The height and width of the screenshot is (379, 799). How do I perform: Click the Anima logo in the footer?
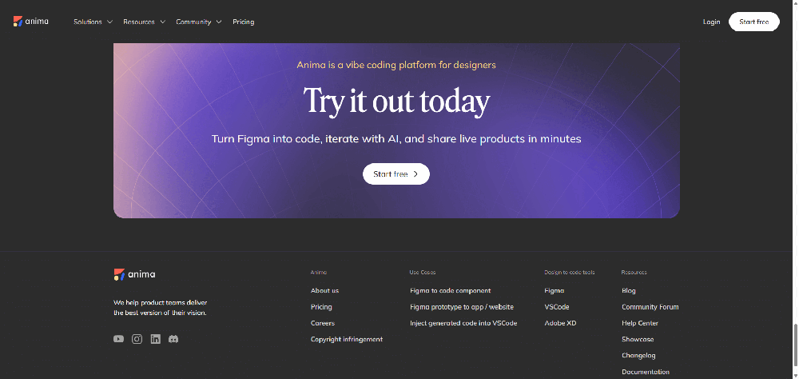(134, 274)
